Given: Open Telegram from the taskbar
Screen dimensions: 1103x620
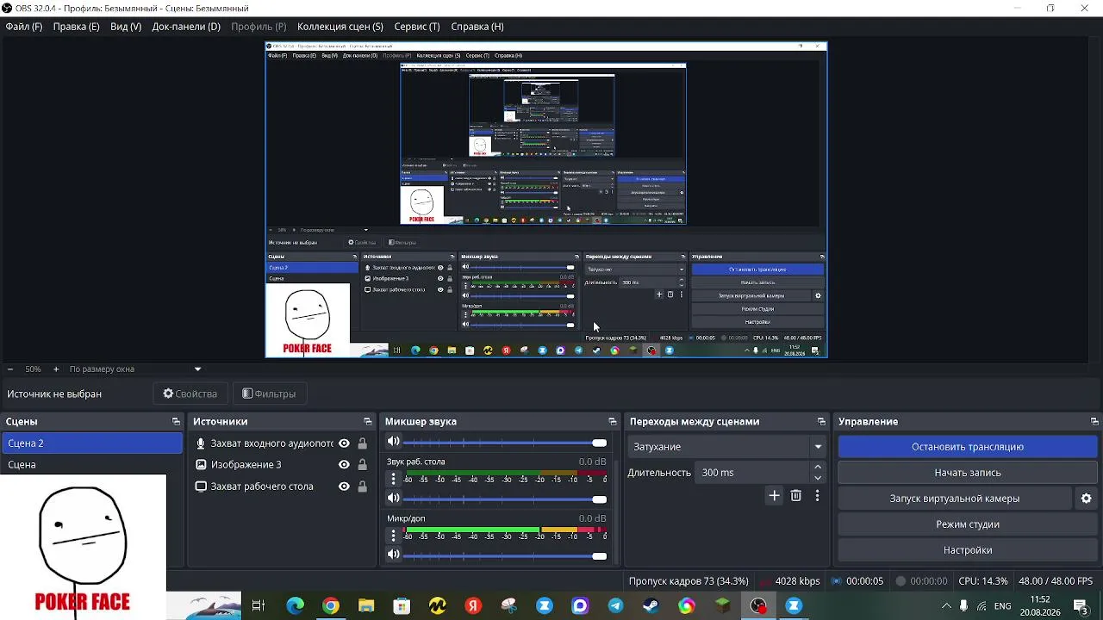Looking at the screenshot, I should [615, 606].
